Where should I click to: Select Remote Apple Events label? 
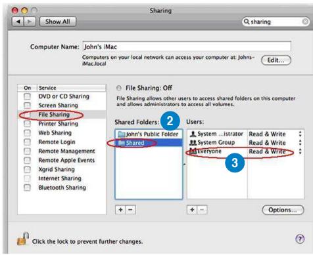pyautogui.click(x=66, y=160)
